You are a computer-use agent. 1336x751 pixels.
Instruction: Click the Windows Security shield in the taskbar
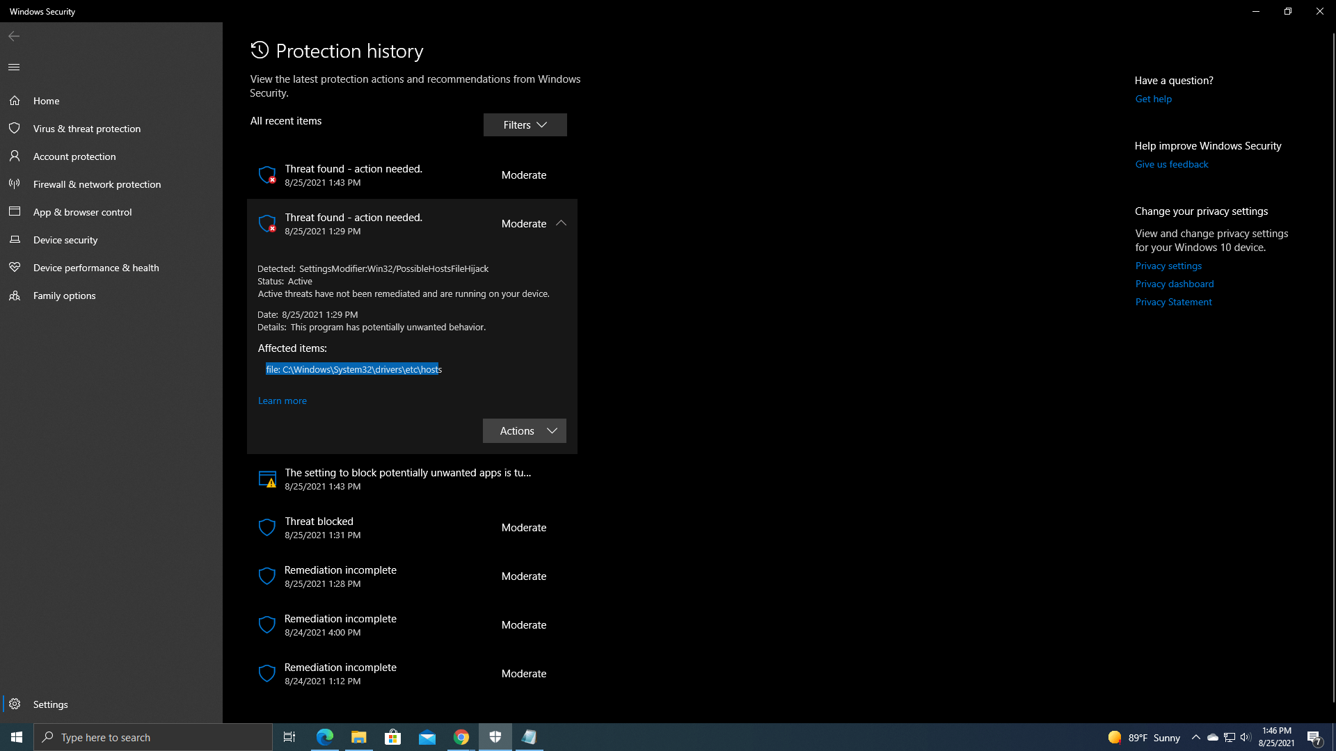[495, 736]
